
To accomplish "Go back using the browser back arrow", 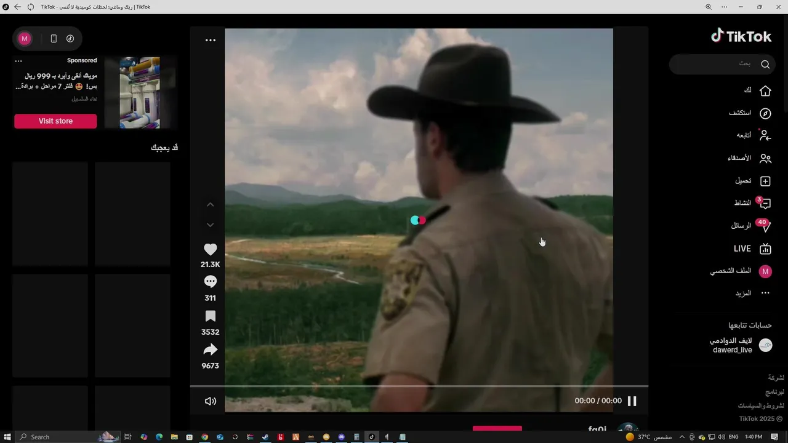I will tap(17, 7).
